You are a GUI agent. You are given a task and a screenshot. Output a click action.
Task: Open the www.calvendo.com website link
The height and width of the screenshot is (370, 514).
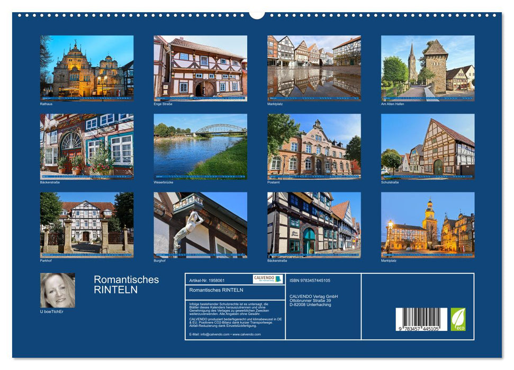tap(247, 334)
